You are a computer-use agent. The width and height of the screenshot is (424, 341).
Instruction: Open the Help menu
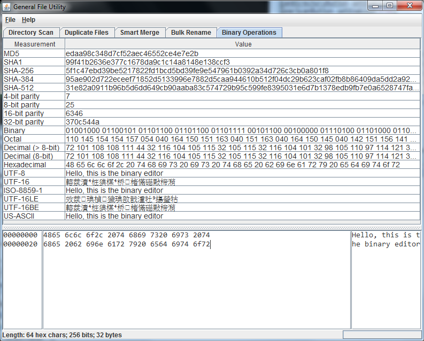coord(28,20)
